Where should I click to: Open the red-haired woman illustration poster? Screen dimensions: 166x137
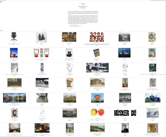[x=152, y=53]
